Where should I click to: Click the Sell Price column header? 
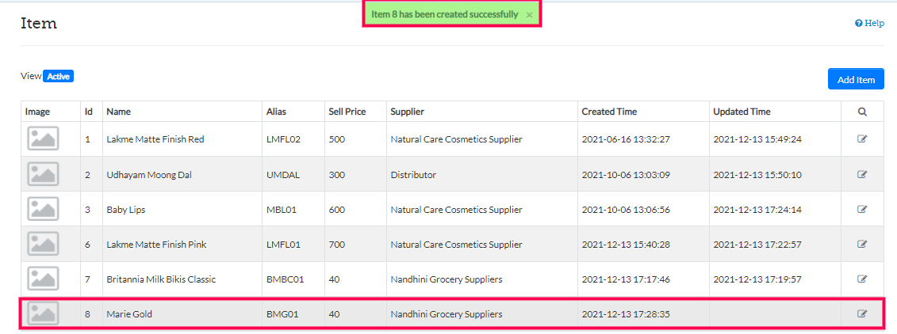coord(347,112)
